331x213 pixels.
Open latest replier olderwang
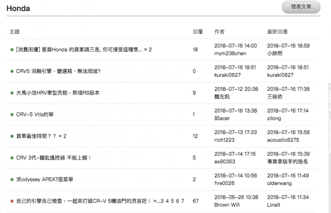[x=280, y=183]
